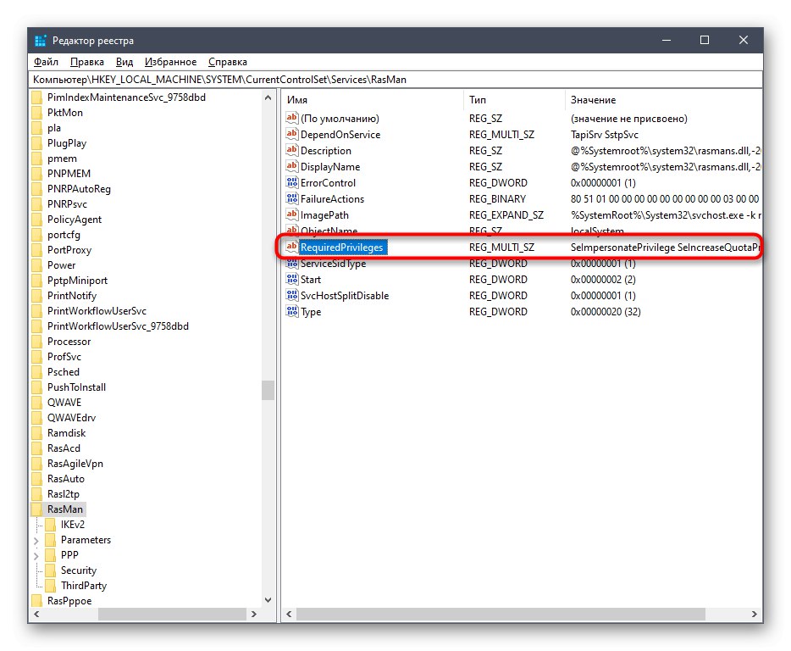Click the folder icon of Security subkey
The image size is (791, 651).
coord(51,570)
